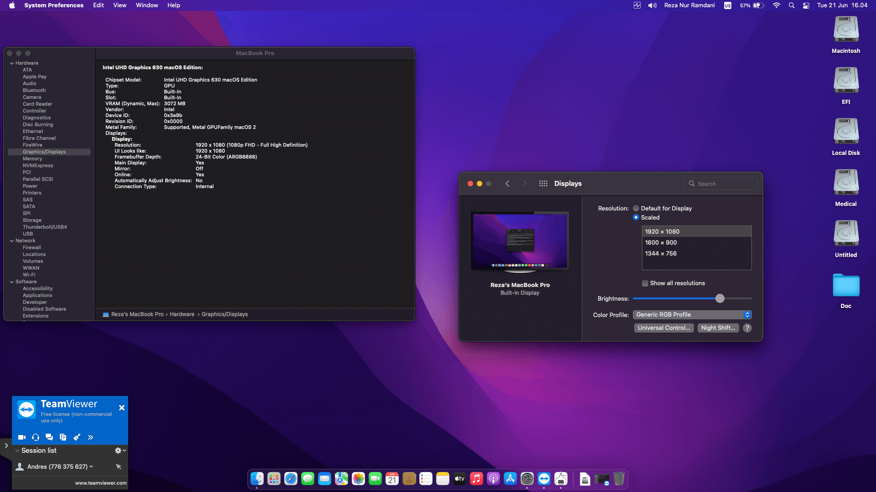Open the Help menu

[x=173, y=5]
